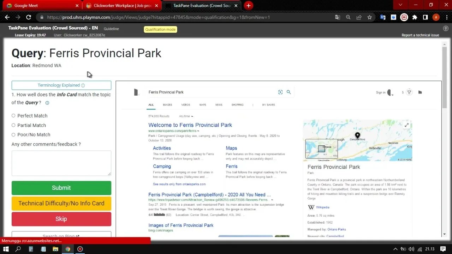Open the Extensions puzzle icon

click(415, 17)
